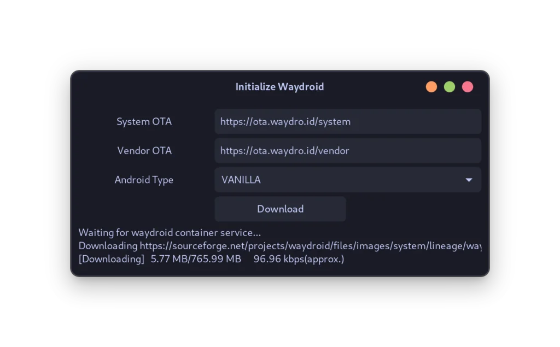This screenshot has width=560, height=347.
Task: Select the https://ota.waydro.id/system URL text
Action: (285, 121)
